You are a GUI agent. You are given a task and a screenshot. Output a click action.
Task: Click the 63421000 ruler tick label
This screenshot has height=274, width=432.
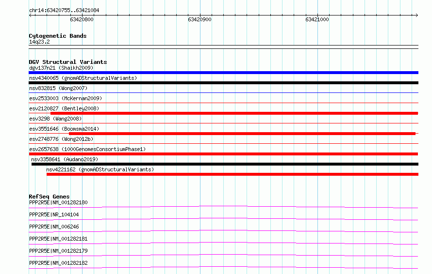(317, 19)
